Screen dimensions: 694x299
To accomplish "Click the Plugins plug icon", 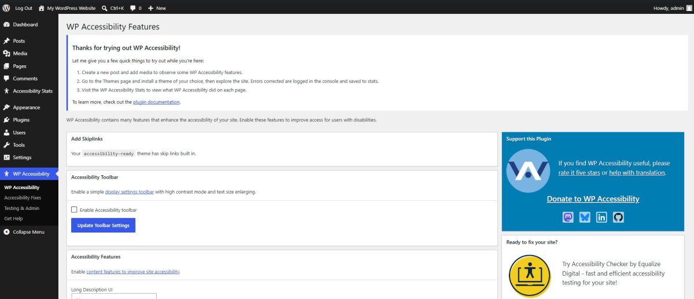I will coord(6,120).
